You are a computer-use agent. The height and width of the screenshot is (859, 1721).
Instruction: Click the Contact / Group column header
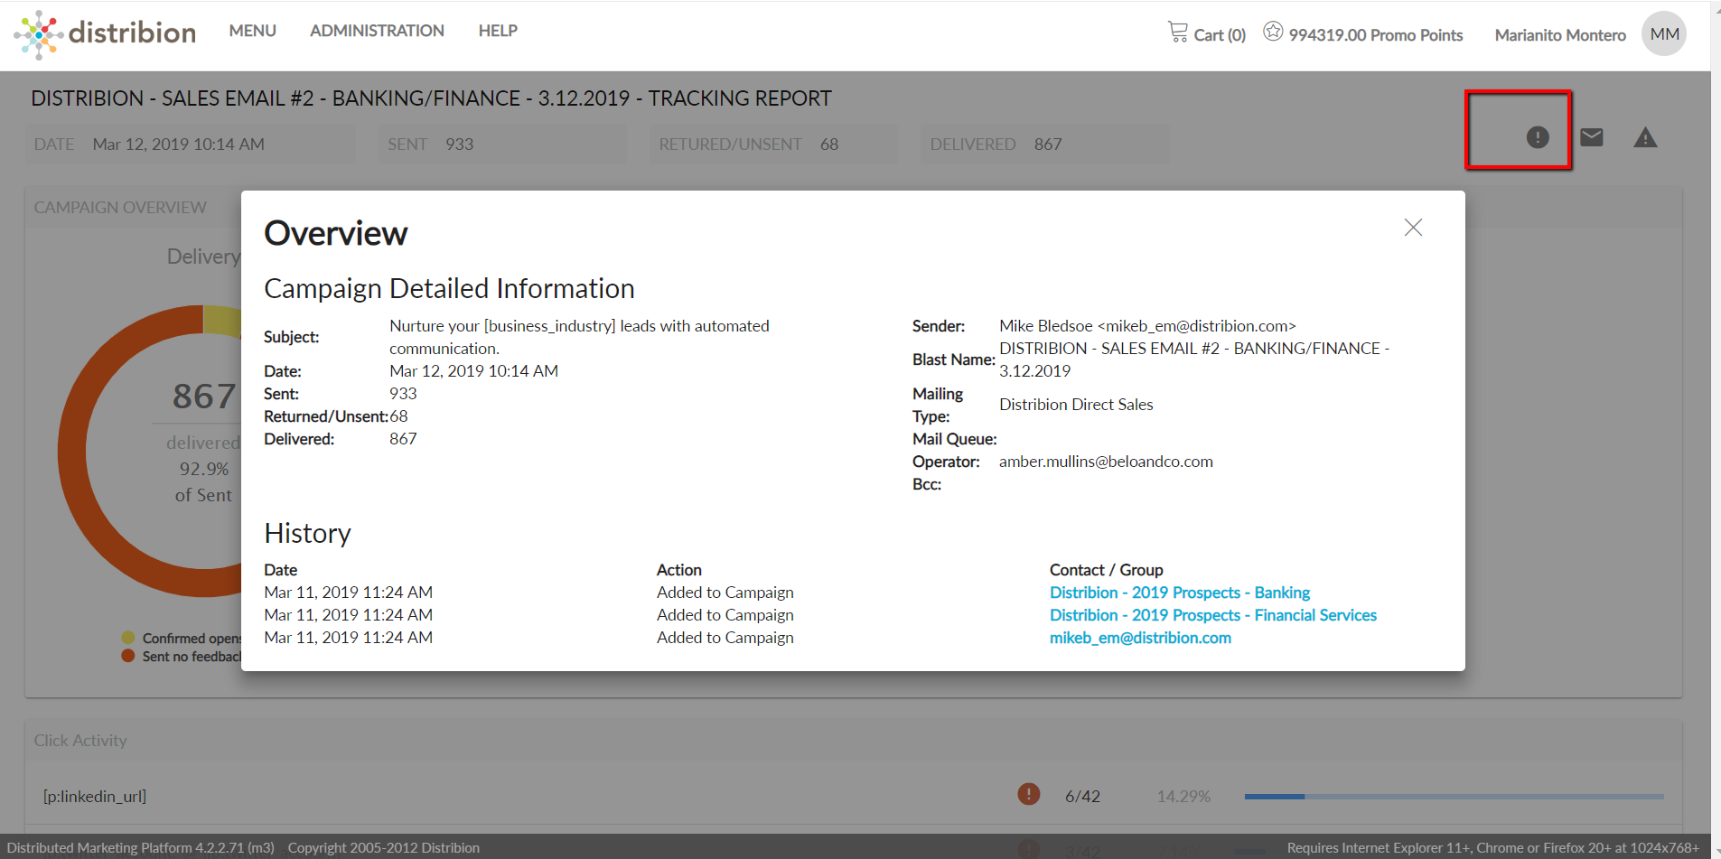click(1106, 570)
